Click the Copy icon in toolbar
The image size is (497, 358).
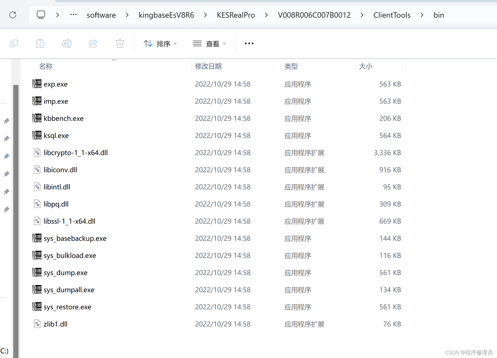(x=14, y=43)
